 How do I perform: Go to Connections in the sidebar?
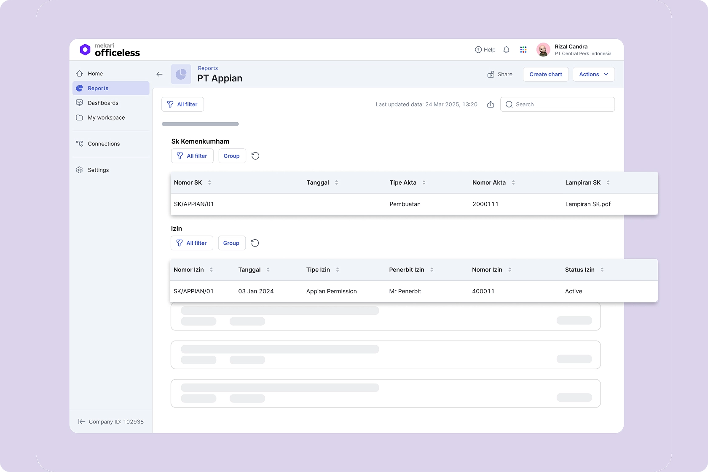click(x=104, y=144)
